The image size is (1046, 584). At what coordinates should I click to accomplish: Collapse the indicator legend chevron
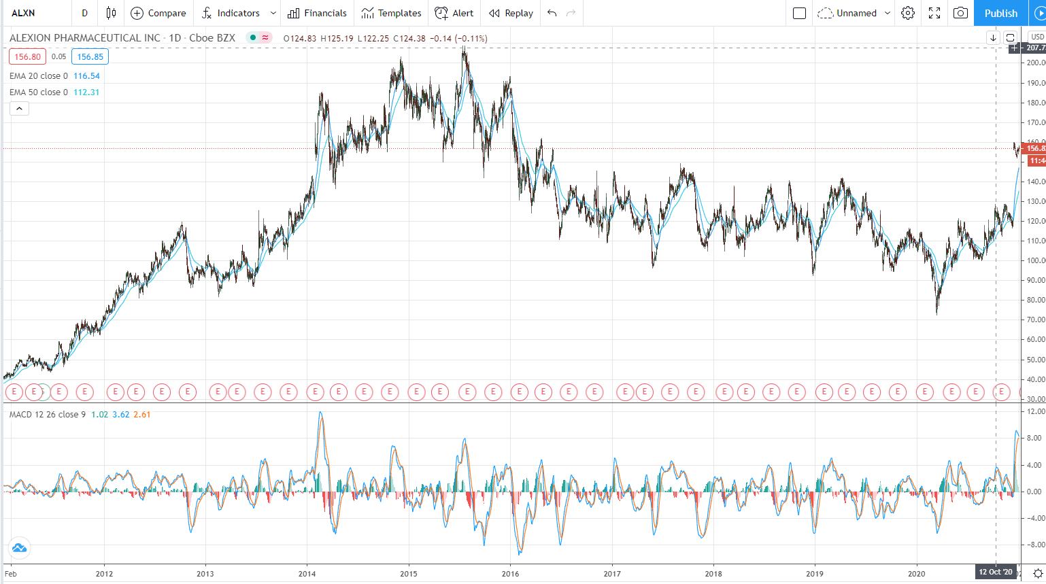click(x=19, y=109)
